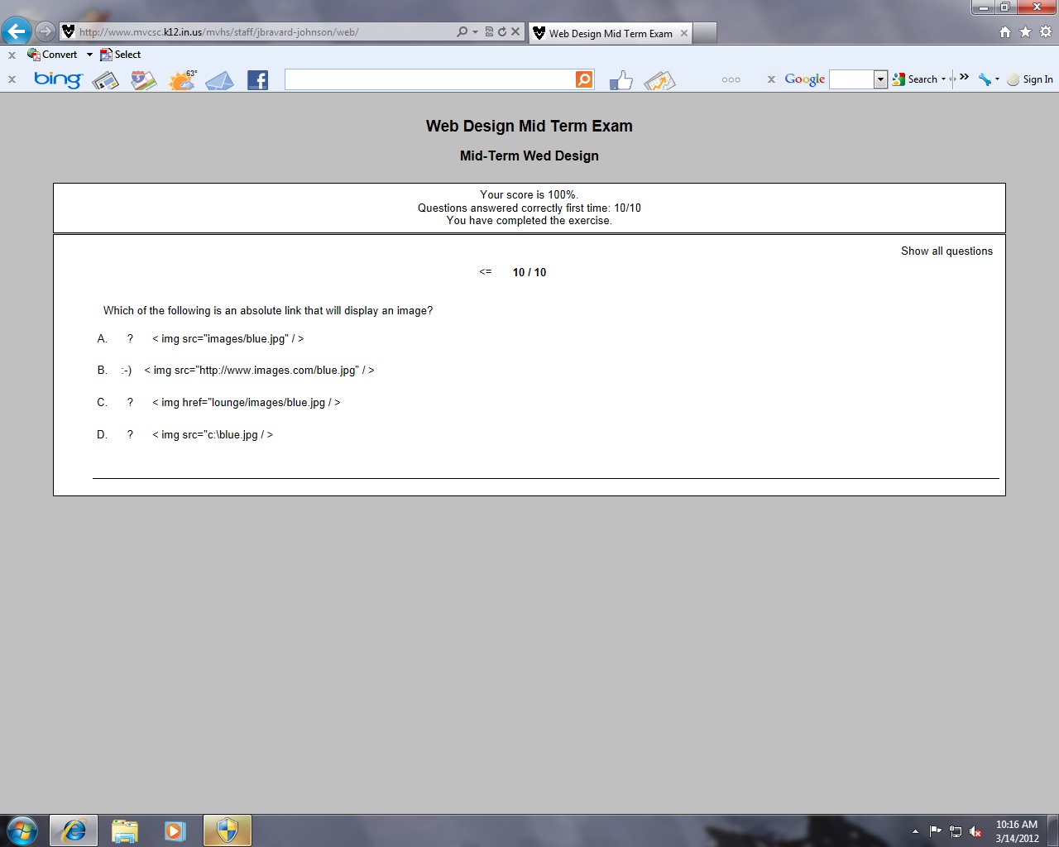The width and height of the screenshot is (1059, 847).
Task: Switch to the Web Design Mid Term Exam tab
Action: [x=610, y=33]
